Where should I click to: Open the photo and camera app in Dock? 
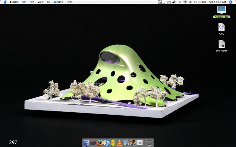[x=133, y=143]
